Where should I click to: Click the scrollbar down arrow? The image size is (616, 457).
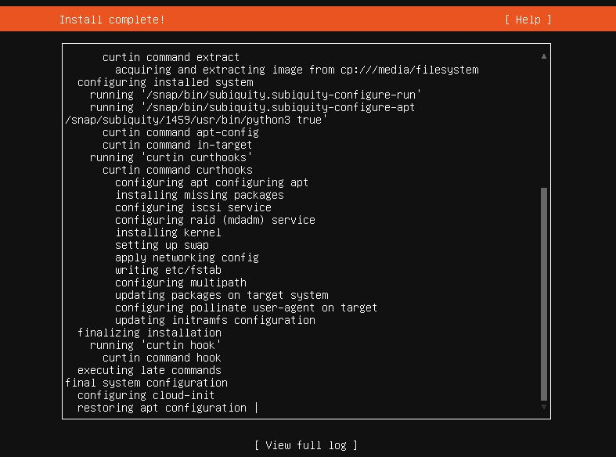[544, 407]
